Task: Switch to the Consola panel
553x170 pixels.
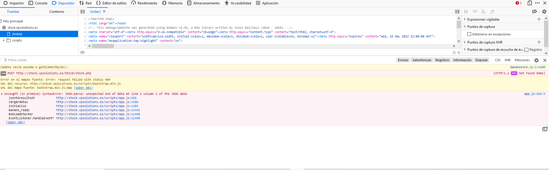Action: click(38, 3)
